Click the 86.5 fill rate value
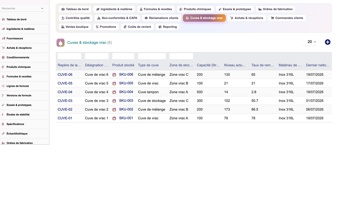The height and width of the screenshot is (212, 339). pos(255,109)
